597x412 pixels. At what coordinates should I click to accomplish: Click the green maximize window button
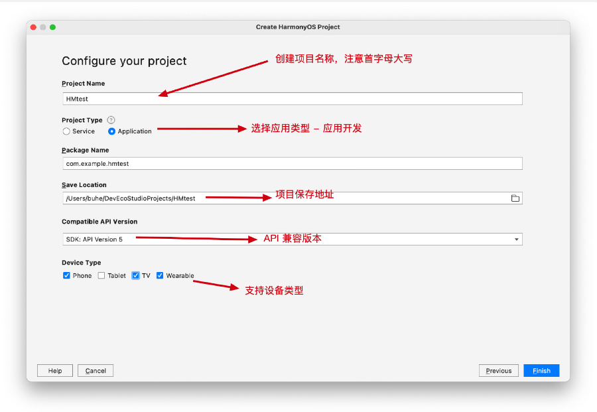click(53, 27)
